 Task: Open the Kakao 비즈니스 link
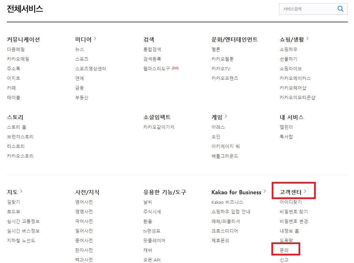(227, 202)
